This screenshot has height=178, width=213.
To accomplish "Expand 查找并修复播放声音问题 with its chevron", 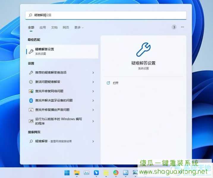I will 93,110.
